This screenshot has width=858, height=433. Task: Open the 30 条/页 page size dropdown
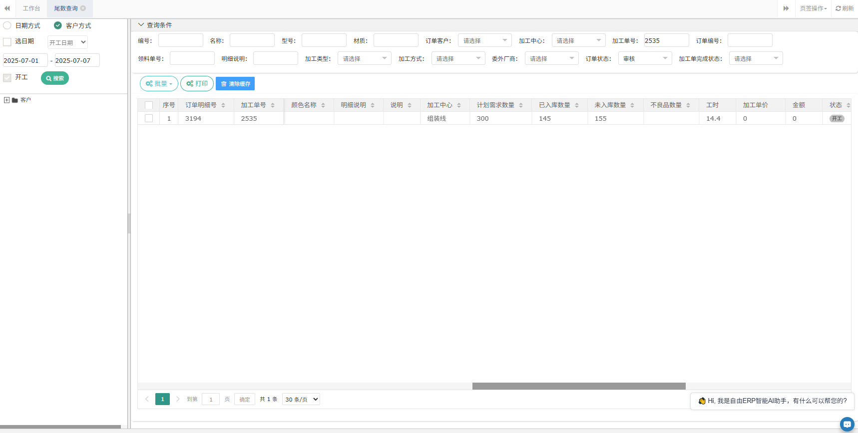click(301, 399)
